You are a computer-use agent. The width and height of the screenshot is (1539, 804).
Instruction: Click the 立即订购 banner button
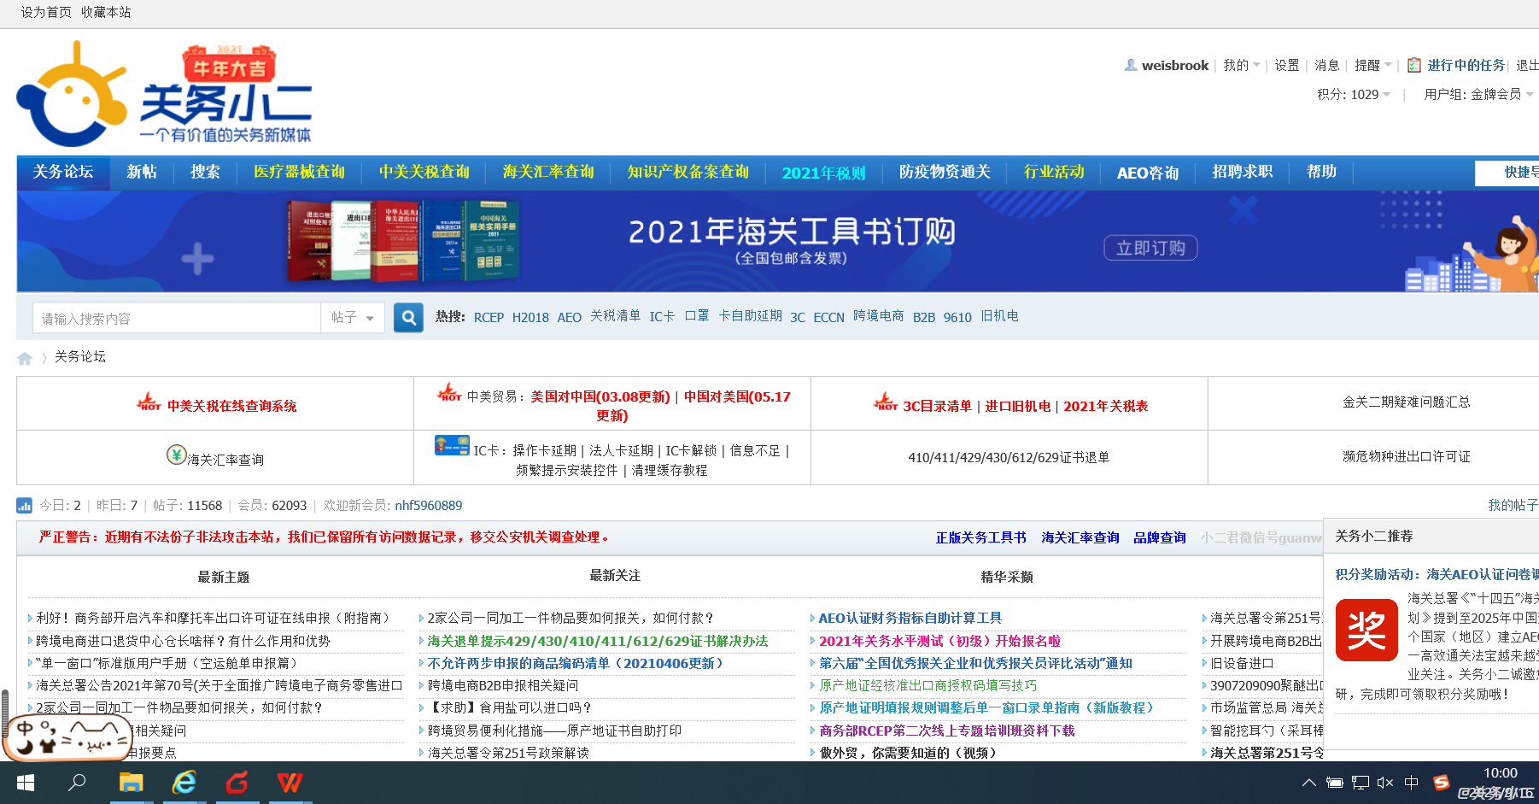coord(1150,248)
